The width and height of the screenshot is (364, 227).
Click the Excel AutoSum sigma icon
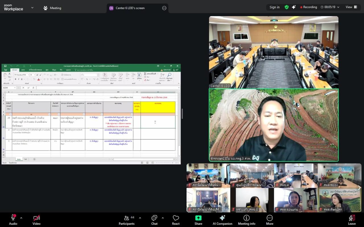click(x=145, y=74)
